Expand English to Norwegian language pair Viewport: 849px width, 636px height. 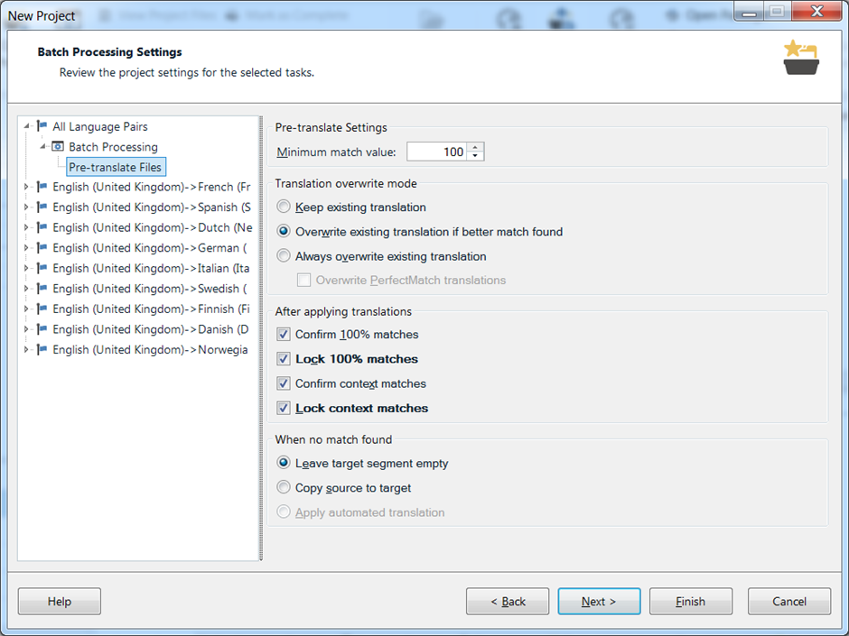[26, 349]
